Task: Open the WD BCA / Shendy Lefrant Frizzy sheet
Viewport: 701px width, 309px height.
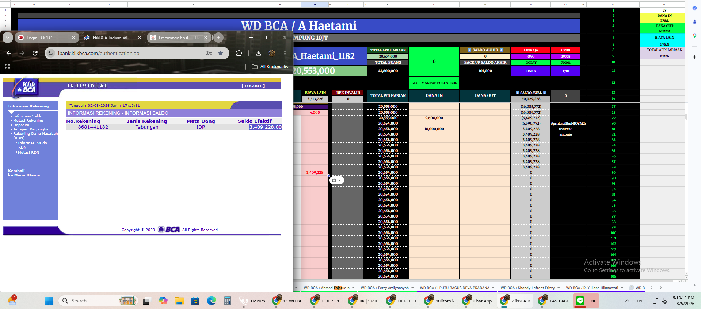Action: coord(527,288)
